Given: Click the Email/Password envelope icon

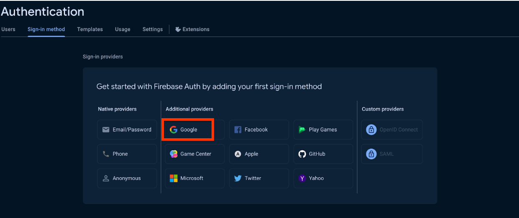Looking at the screenshot, I should pyautogui.click(x=106, y=130).
